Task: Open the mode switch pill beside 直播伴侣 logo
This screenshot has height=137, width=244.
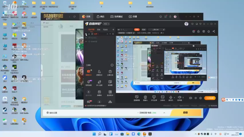Action: click(x=106, y=24)
